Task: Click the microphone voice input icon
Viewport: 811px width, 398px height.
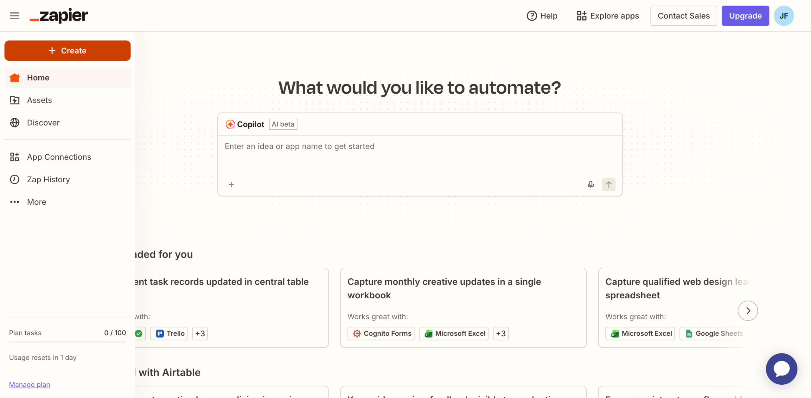Action: coord(591,184)
